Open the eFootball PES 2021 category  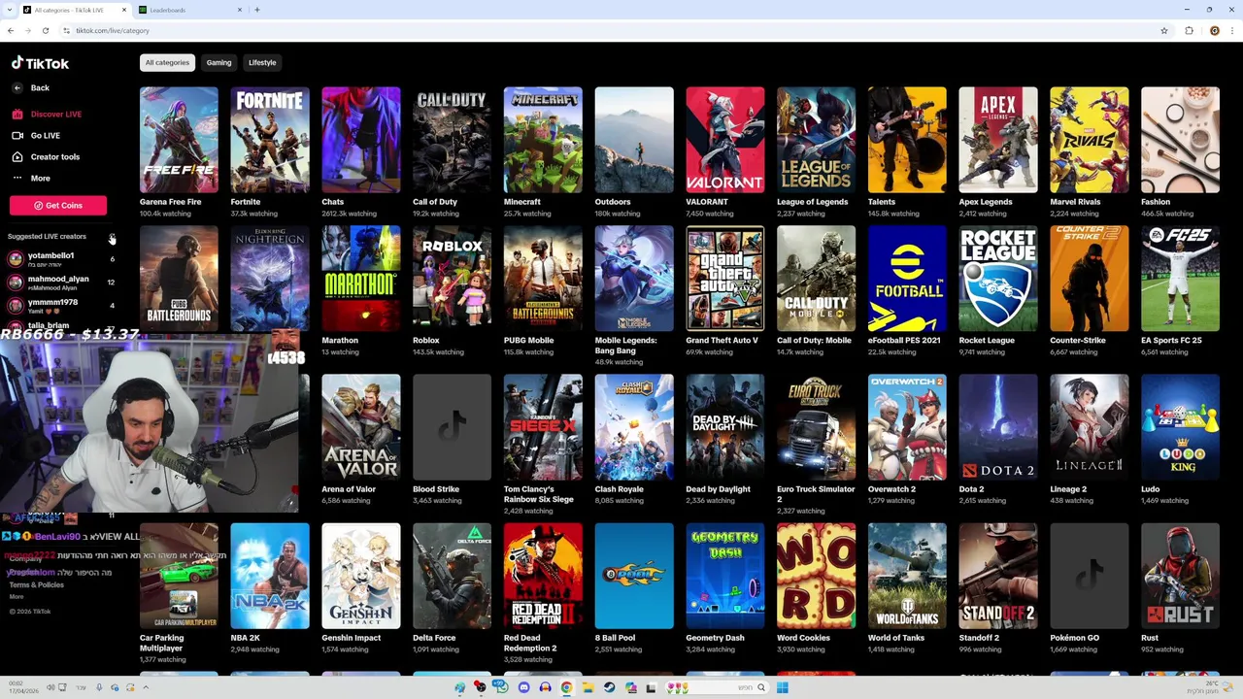pos(907,279)
